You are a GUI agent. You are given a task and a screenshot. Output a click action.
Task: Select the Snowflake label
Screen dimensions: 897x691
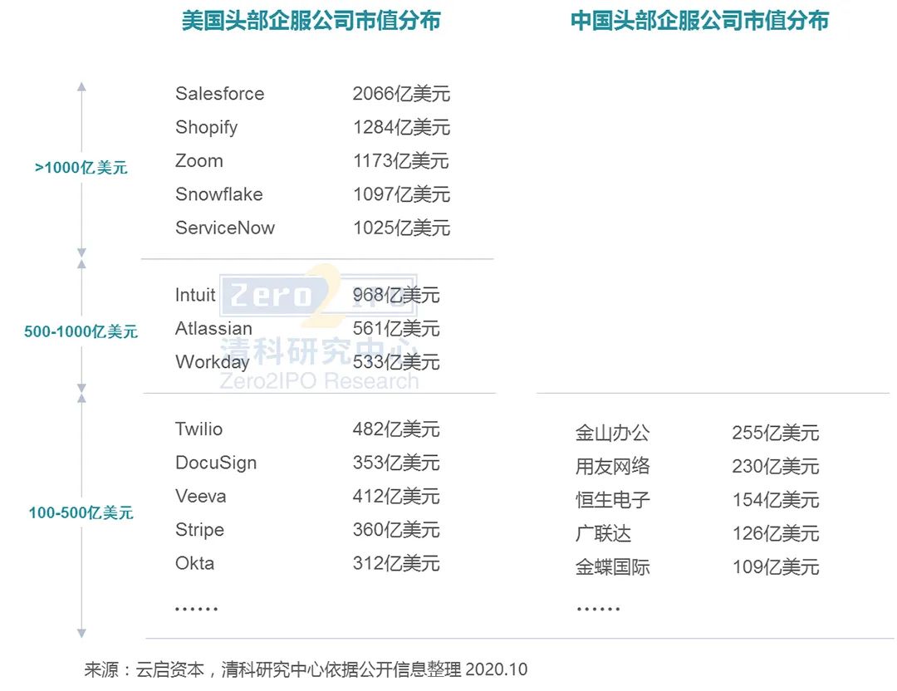pyautogui.click(x=217, y=194)
